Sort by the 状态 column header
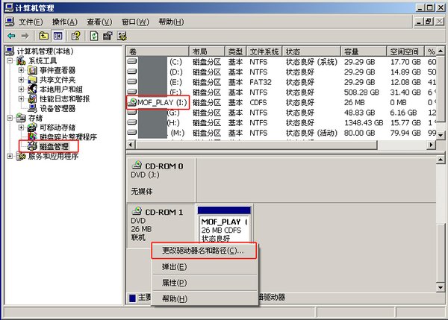 pos(311,51)
